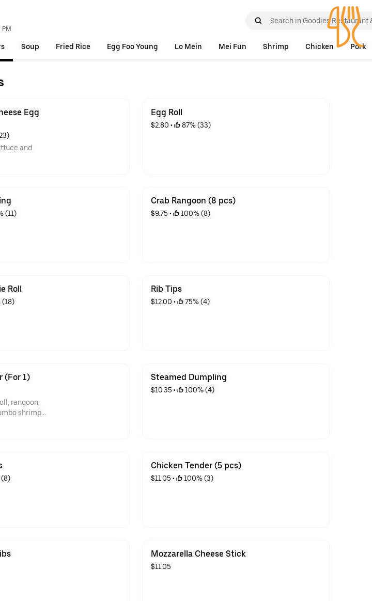Select Crab Rangoon (8 pcs) item
The width and height of the screenshot is (372, 601).
[236, 225]
